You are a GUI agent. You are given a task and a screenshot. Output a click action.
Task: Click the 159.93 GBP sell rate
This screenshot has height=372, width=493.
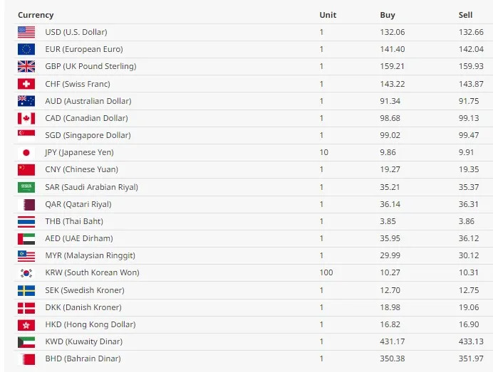coord(471,66)
